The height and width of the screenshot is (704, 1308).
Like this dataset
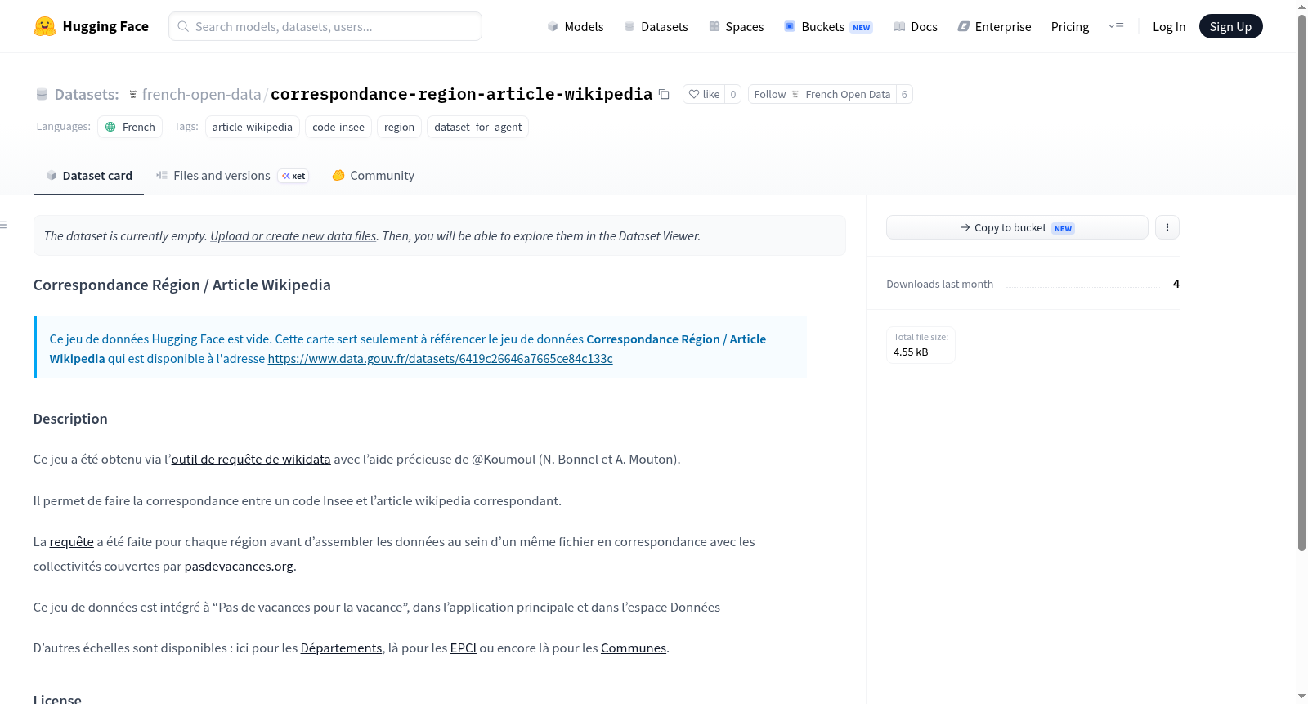pyautogui.click(x=704, y=94)
